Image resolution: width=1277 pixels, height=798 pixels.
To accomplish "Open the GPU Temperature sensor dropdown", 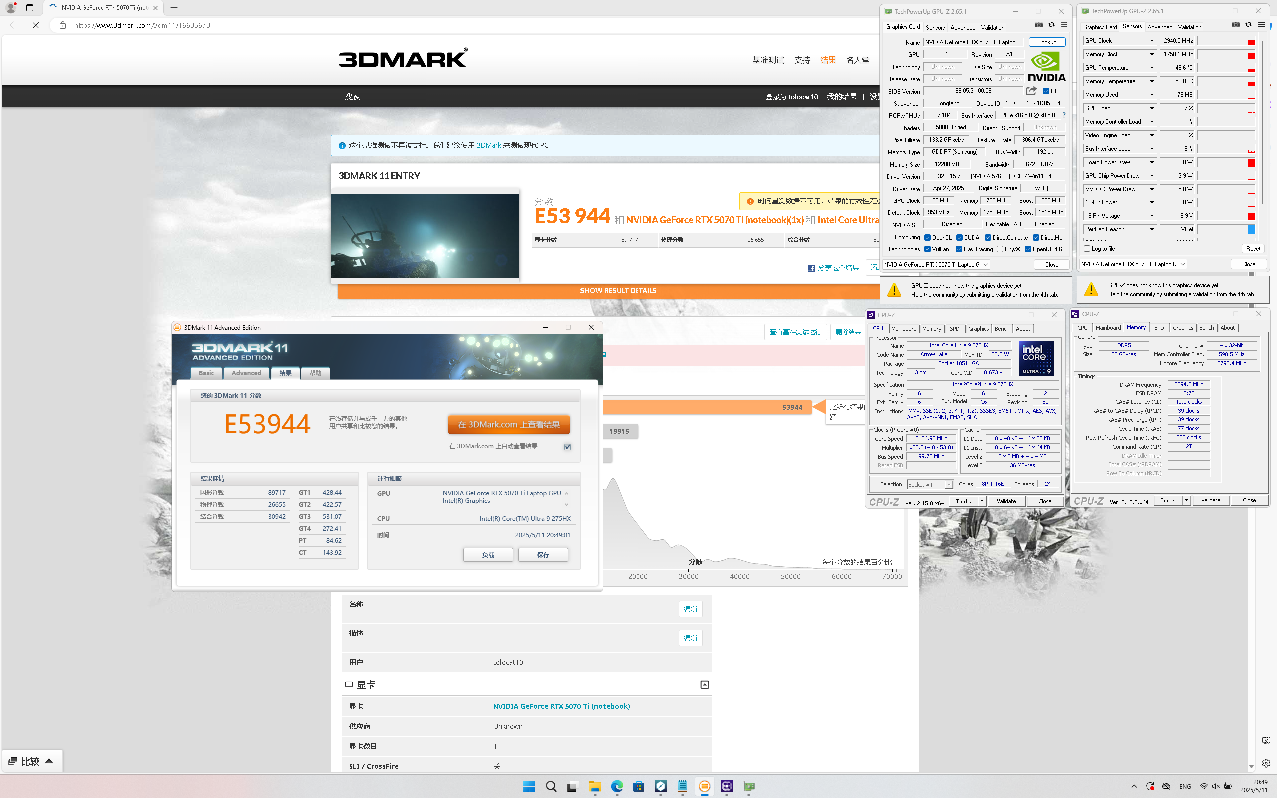I will [1151, 68].
